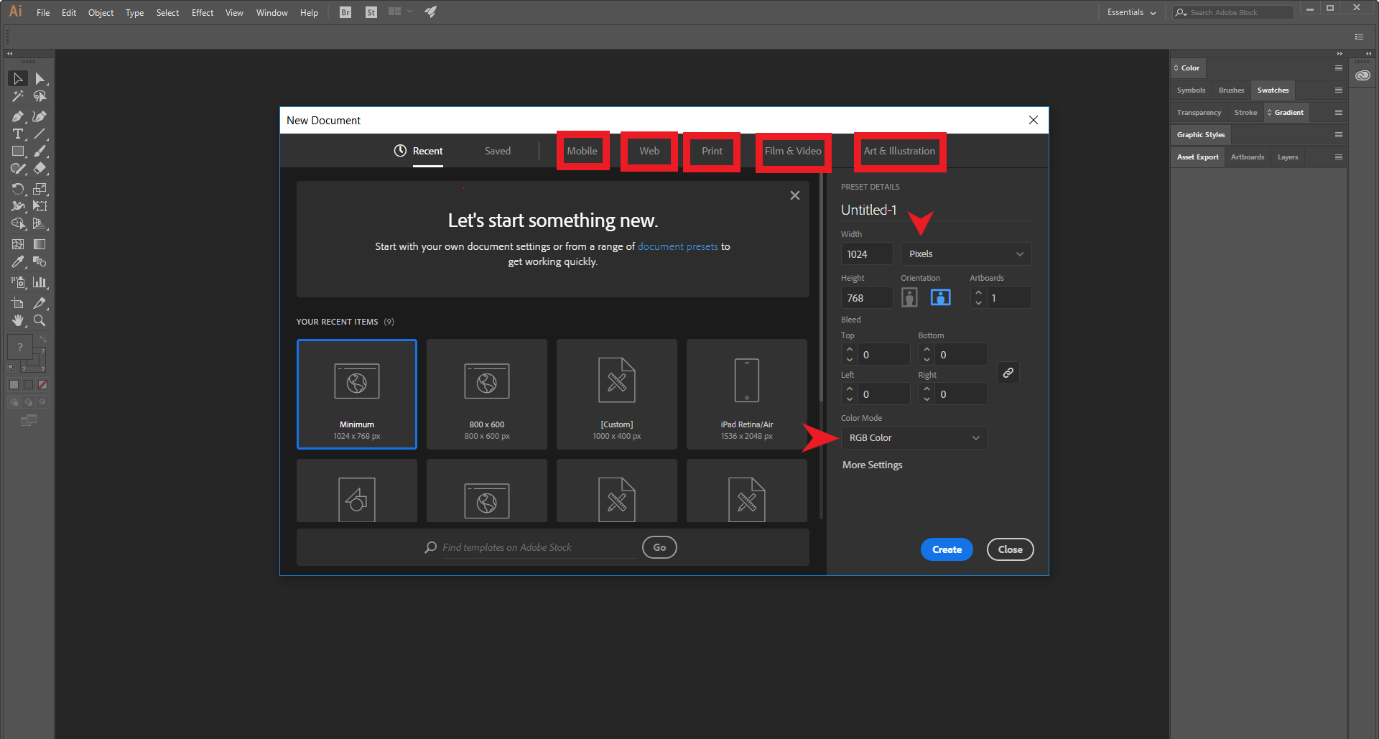1379x739 pixels.
Task: Click the Gradient panel tab
Action: pos(1286,113)
